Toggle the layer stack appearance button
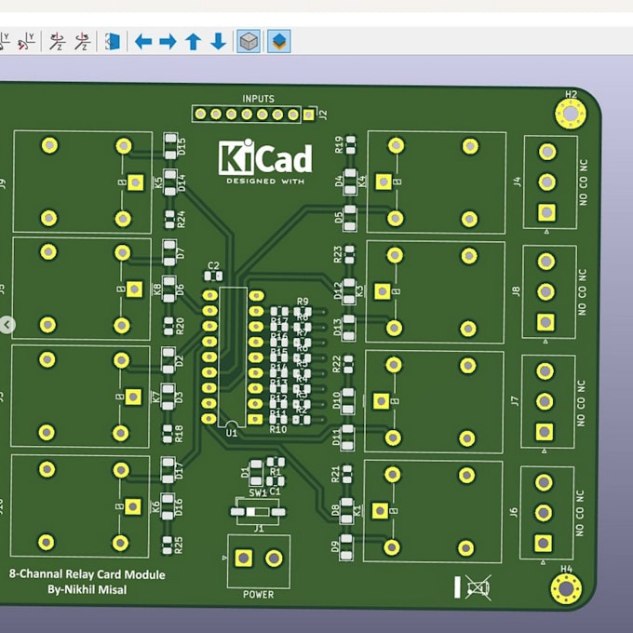Screen dimensions: 633x633 coord(279,41)
